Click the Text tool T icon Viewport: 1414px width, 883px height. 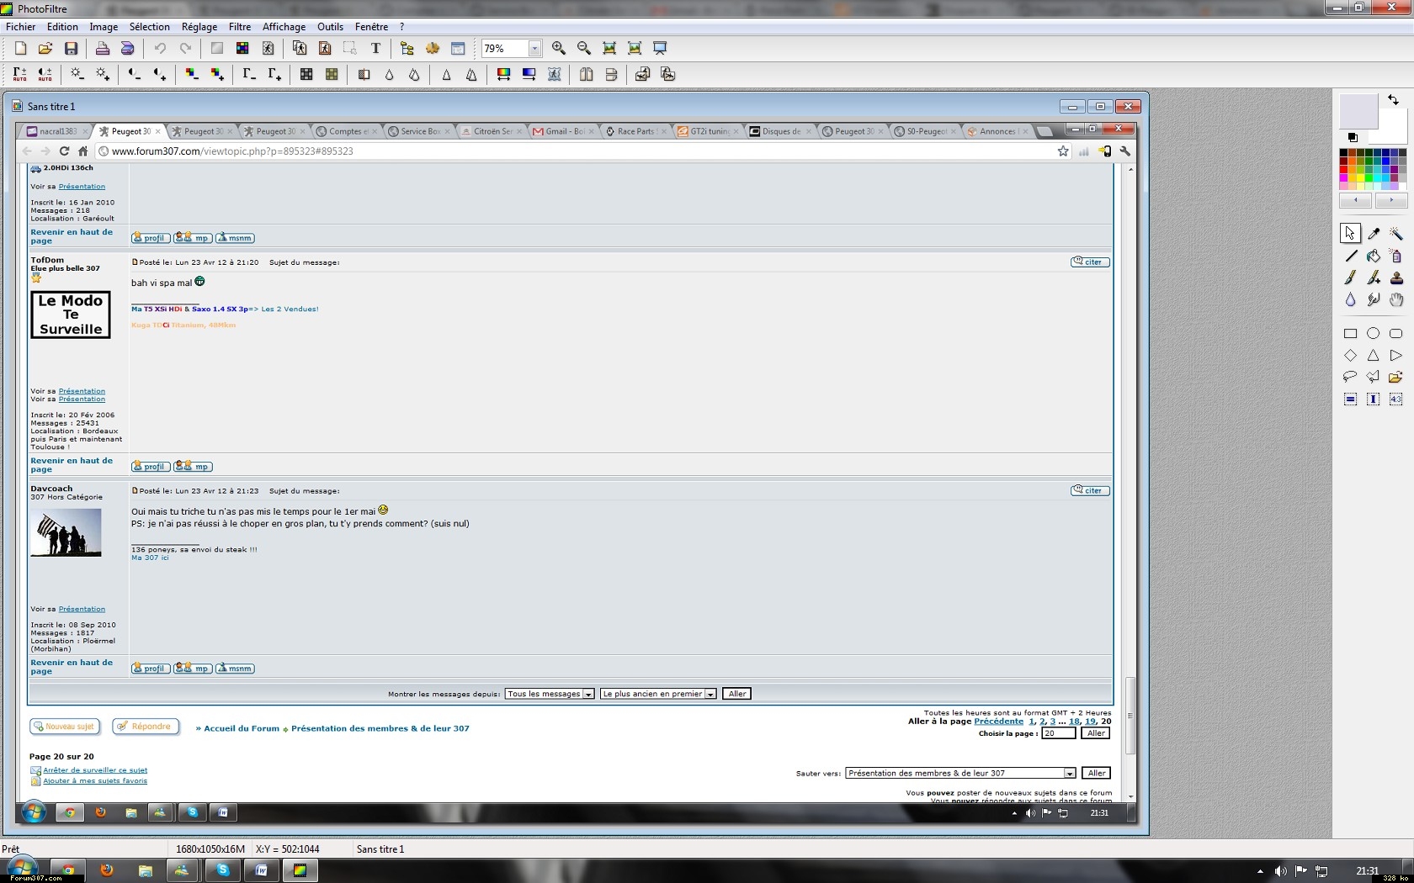[x=375, y=48]
